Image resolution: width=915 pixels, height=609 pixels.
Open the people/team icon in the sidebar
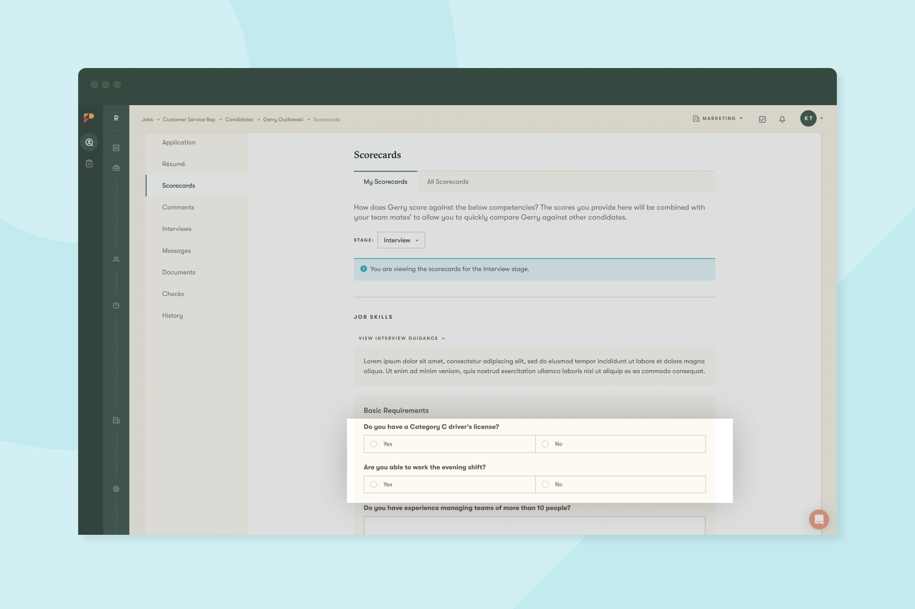point(116,259)
